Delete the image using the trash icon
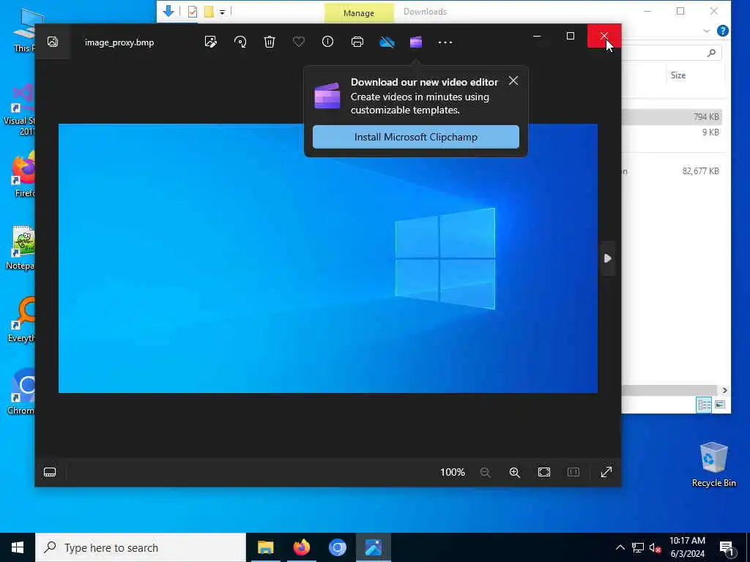Viewport: 750px width, 562px height. (270, 42)
